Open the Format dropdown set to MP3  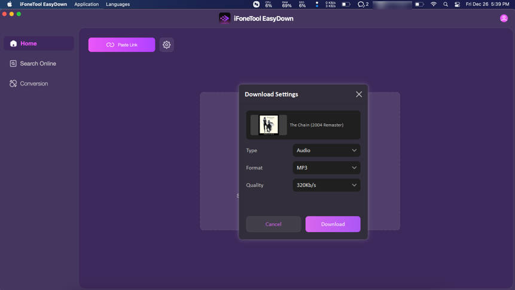pos(327,168)
